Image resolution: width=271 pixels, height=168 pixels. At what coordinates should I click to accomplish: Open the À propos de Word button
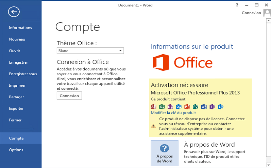click(165, 153)
